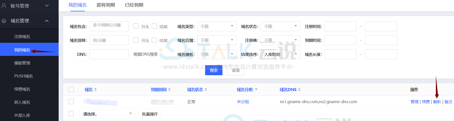This screenshot has height=121, width=454.
Task: Expand the 账号管理 sidebar menu chevron
Action: point(47,6)
